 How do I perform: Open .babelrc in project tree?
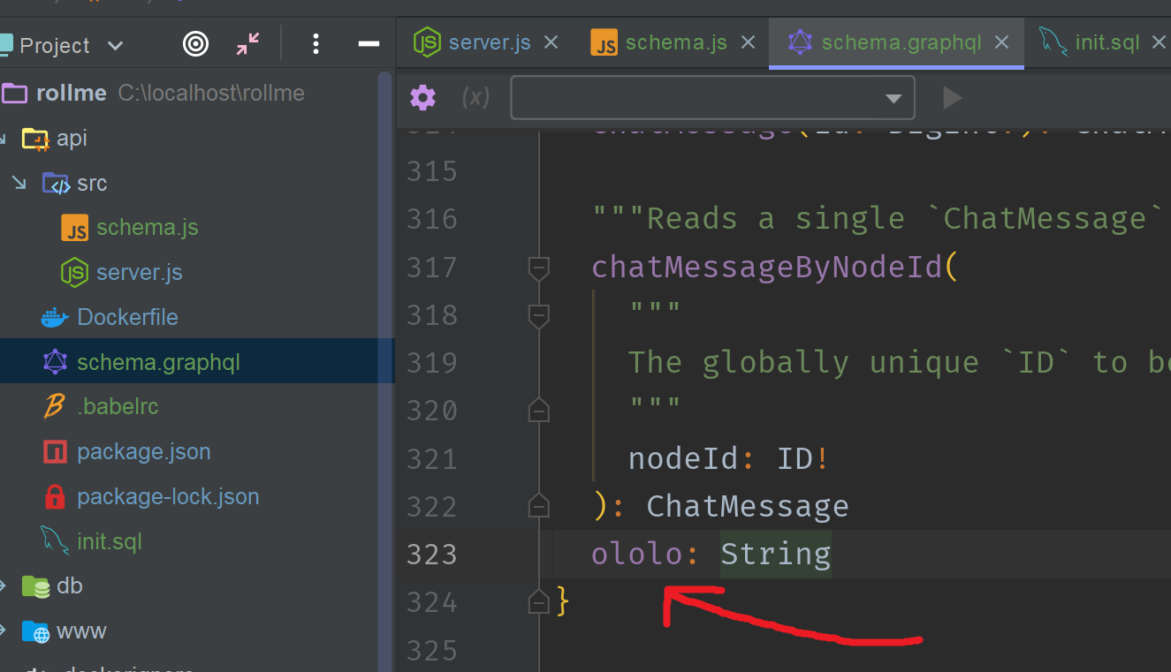[118, 406]
